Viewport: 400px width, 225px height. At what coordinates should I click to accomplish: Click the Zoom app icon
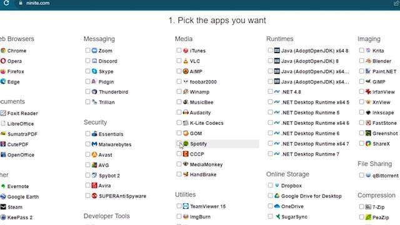pos(94,51)
